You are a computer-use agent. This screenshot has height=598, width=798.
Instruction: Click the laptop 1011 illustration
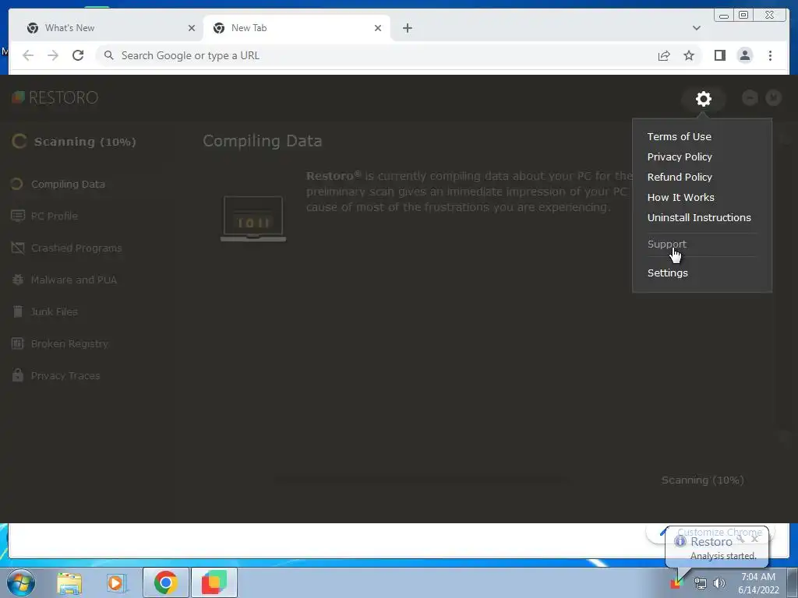click(253, 219)
